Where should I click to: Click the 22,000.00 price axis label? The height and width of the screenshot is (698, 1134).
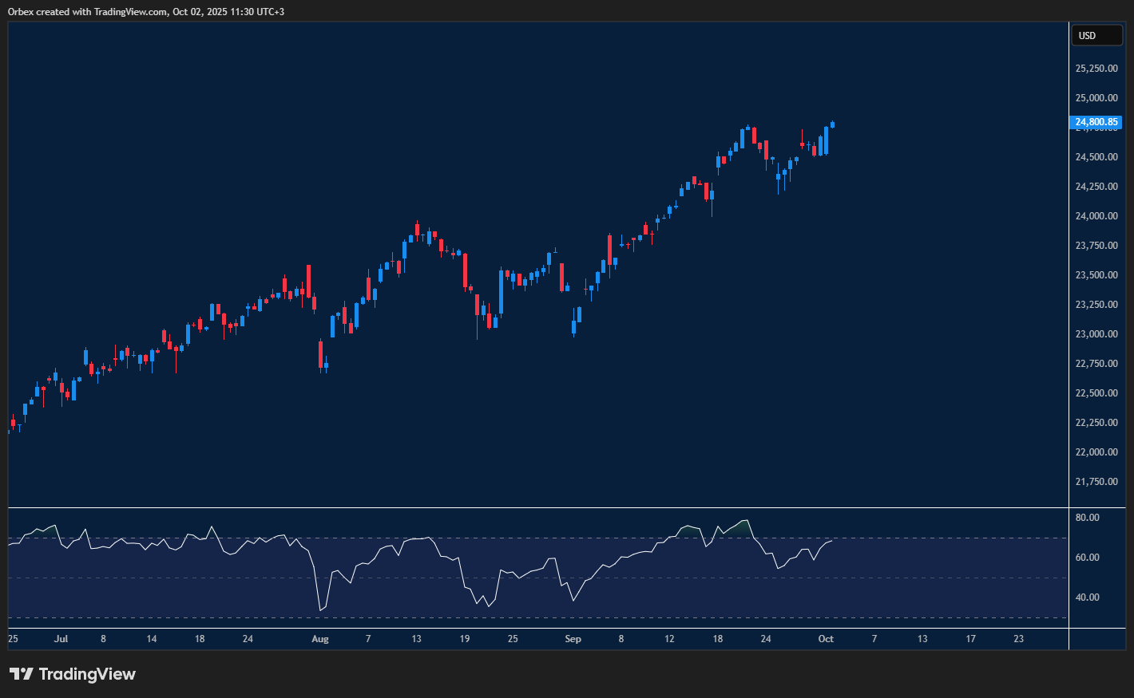[x=1096, y=452]
